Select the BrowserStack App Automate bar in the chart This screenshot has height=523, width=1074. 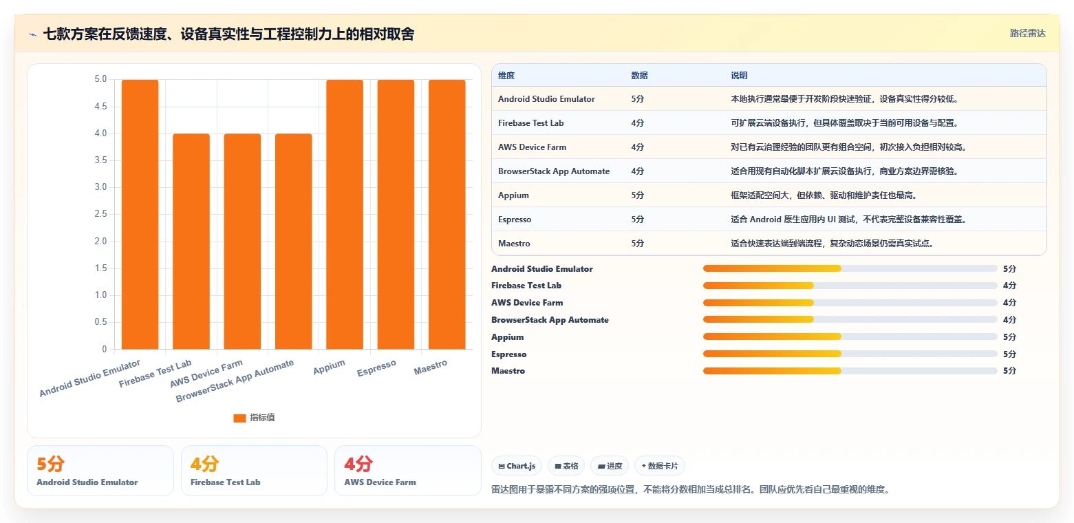pos(294,241)
